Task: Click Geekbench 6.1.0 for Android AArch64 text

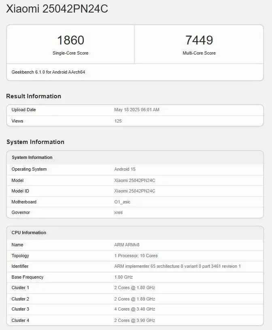Action: point(49,72)
